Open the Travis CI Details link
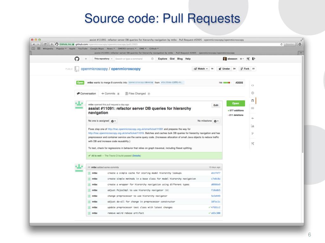The image size is (325, 243). (x=136, y=156)
